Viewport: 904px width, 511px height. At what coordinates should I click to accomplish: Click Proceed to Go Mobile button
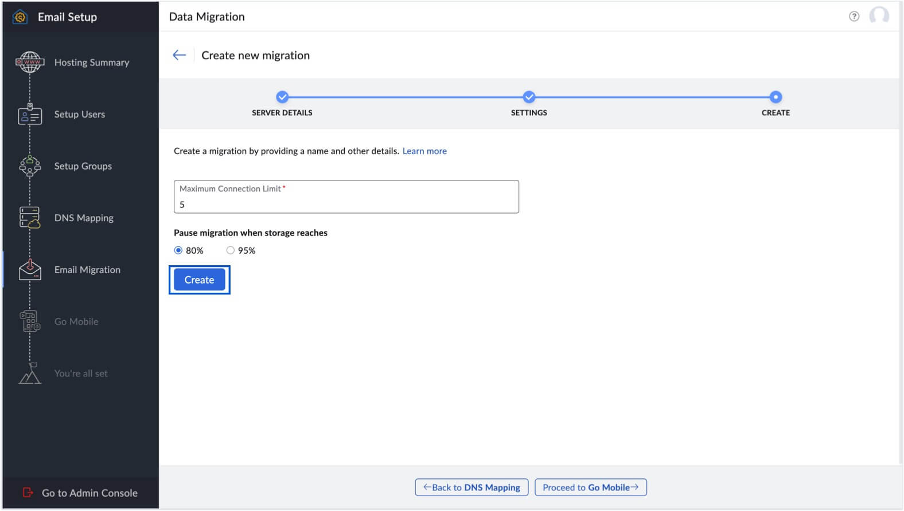[590, 488]
